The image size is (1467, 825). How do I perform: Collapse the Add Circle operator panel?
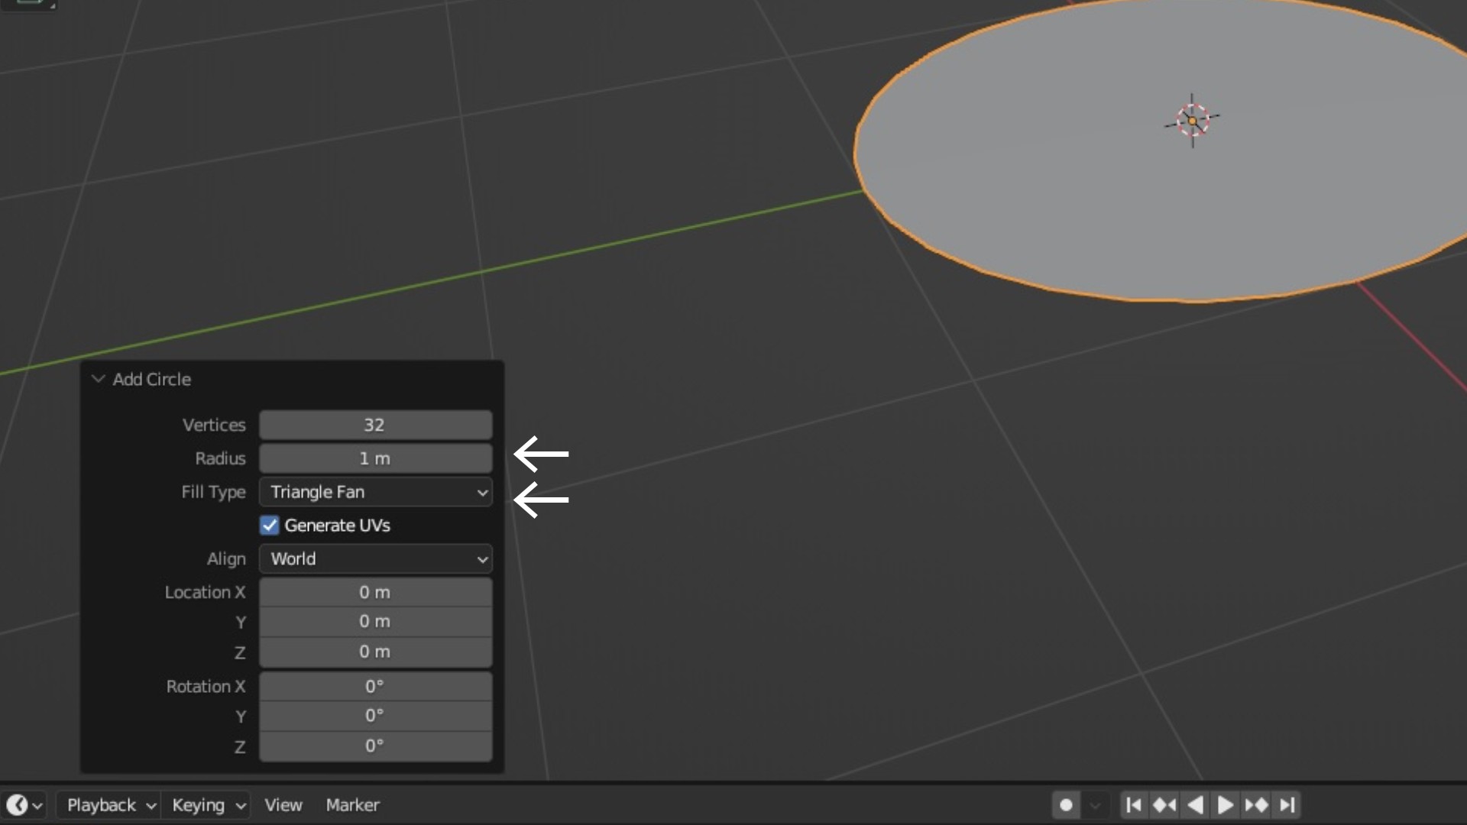click(x=99, y=379)
